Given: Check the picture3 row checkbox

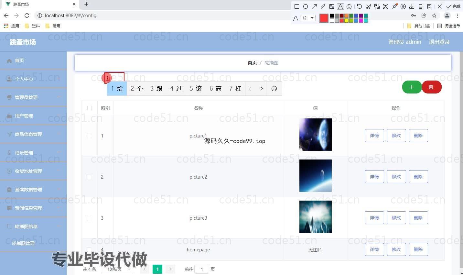Looking at the screenshot, I should pyautogui.click(x=89, y=218).
